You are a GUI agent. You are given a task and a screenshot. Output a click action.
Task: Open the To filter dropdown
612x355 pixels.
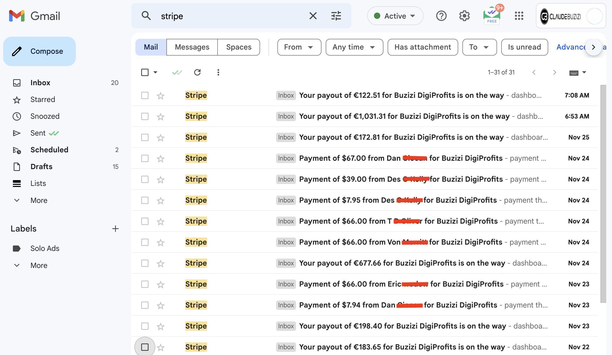(x=479, y=47)
